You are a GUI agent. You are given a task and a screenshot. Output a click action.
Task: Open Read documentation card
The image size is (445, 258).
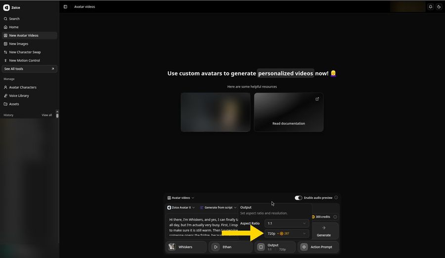(x=289, y=112)
